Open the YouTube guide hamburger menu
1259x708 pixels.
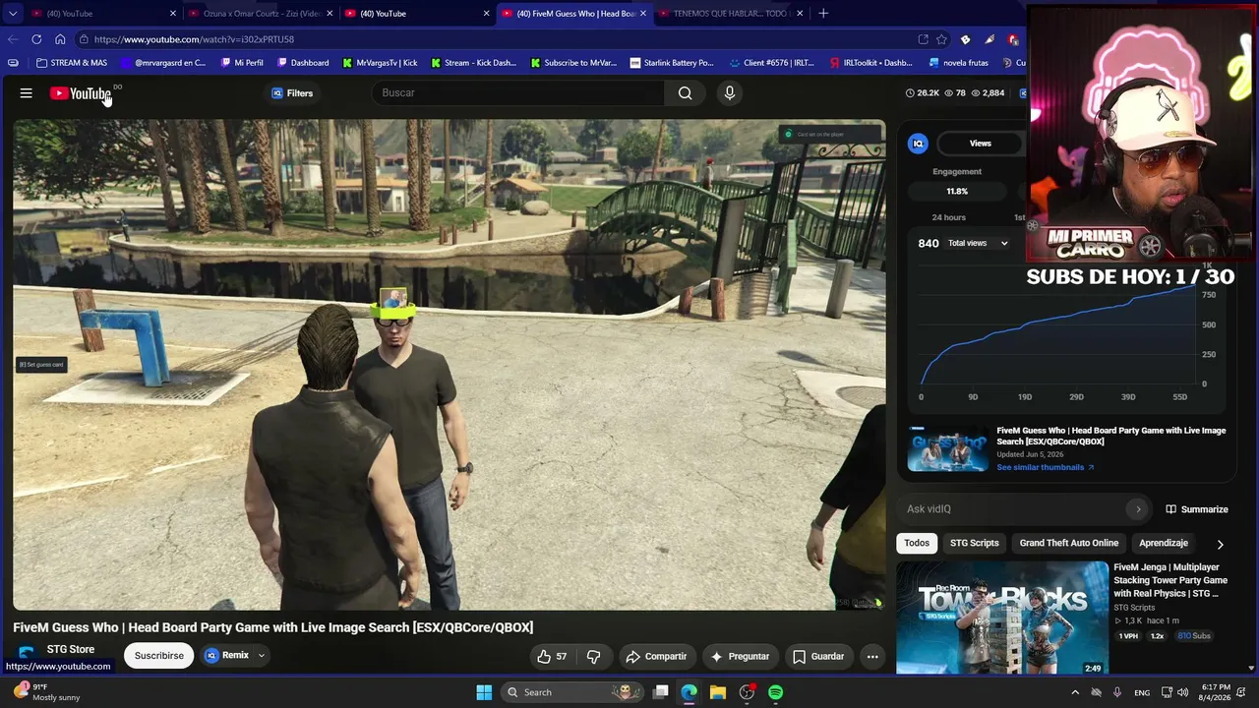[x=27, y=93]
